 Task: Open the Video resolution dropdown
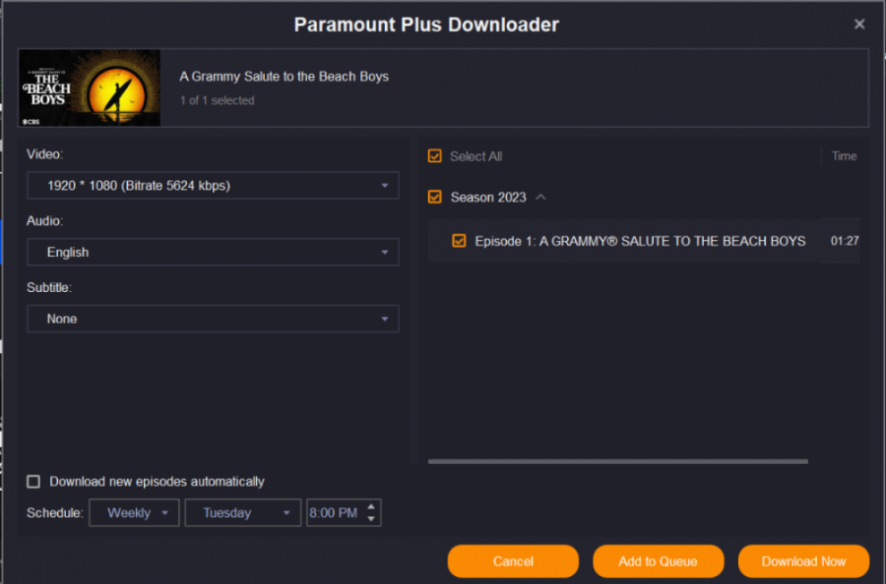213,186
